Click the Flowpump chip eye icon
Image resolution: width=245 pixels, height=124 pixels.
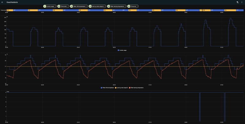coord(129,6)
